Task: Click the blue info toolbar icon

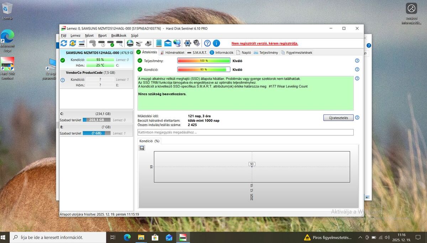Action: coord(216,43)
